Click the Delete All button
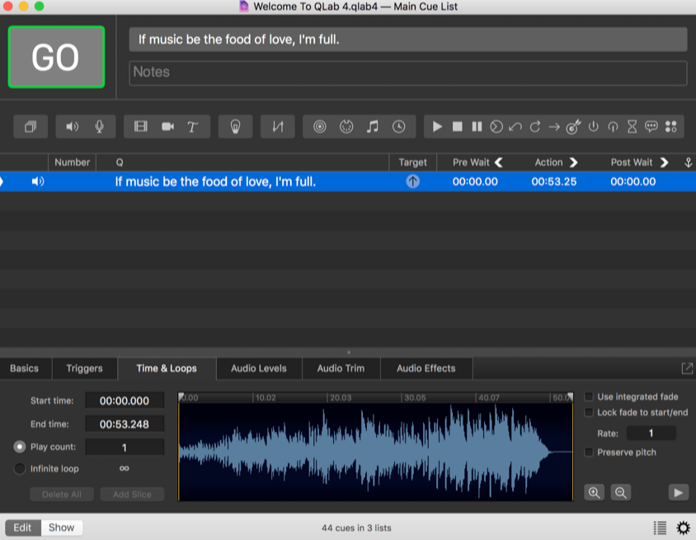 coord(62,495)
